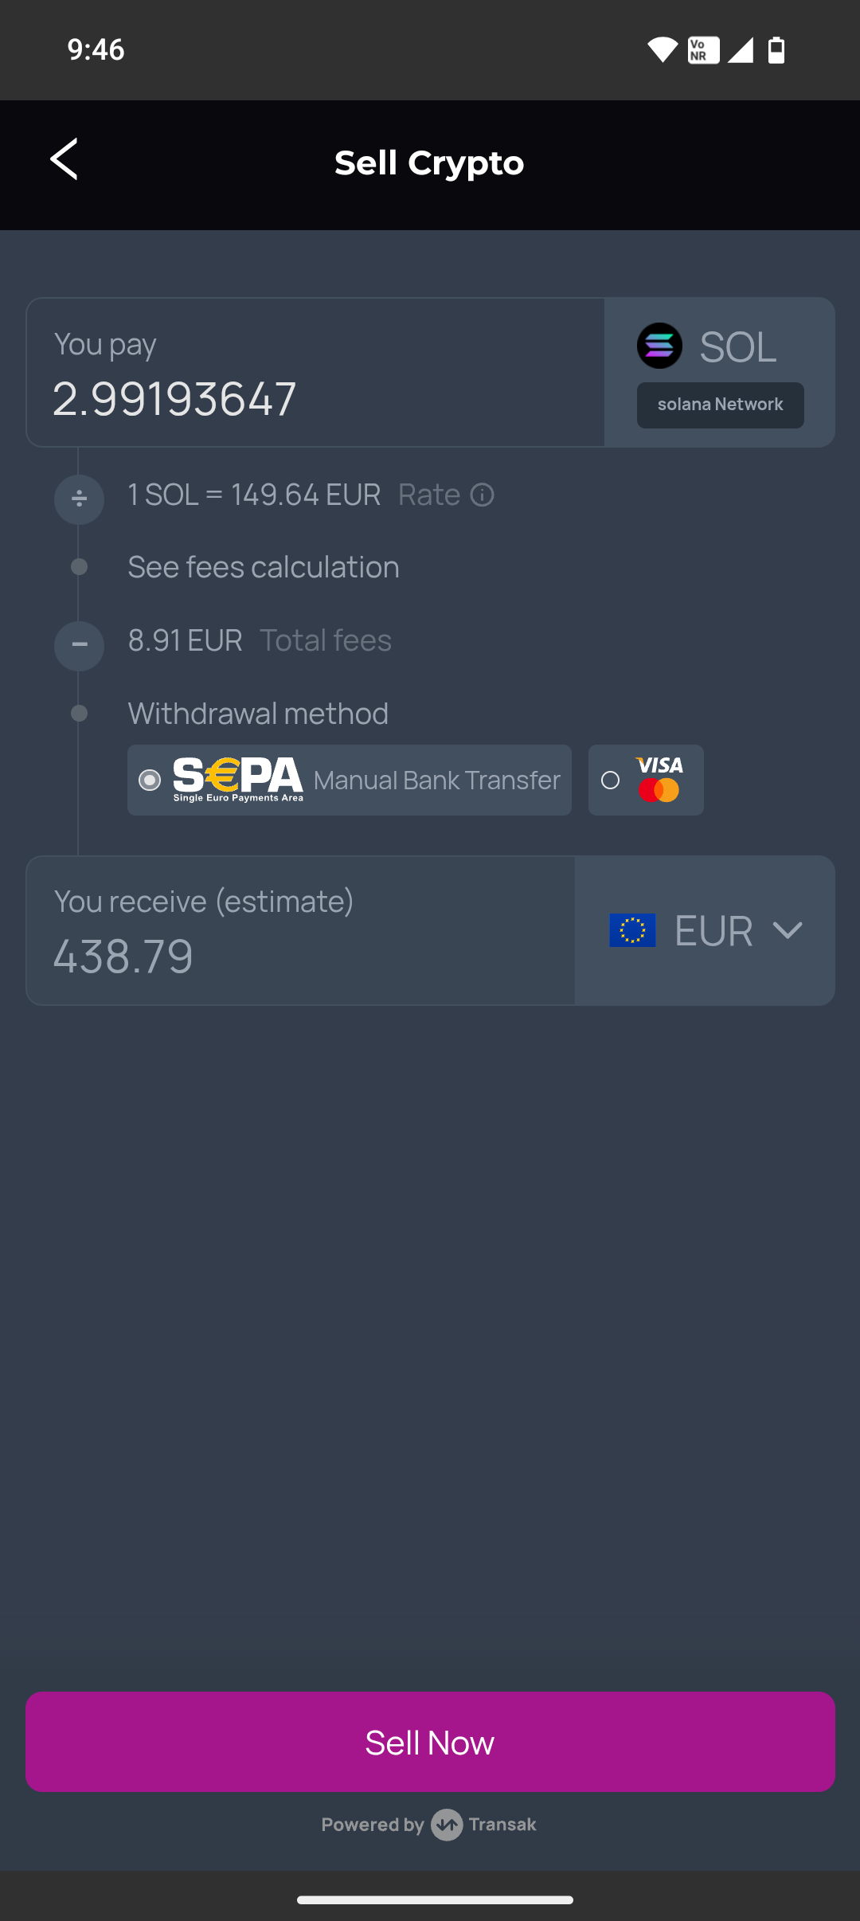Tap the Visa Mastercard logo
860x1921 pixels.
659,780
